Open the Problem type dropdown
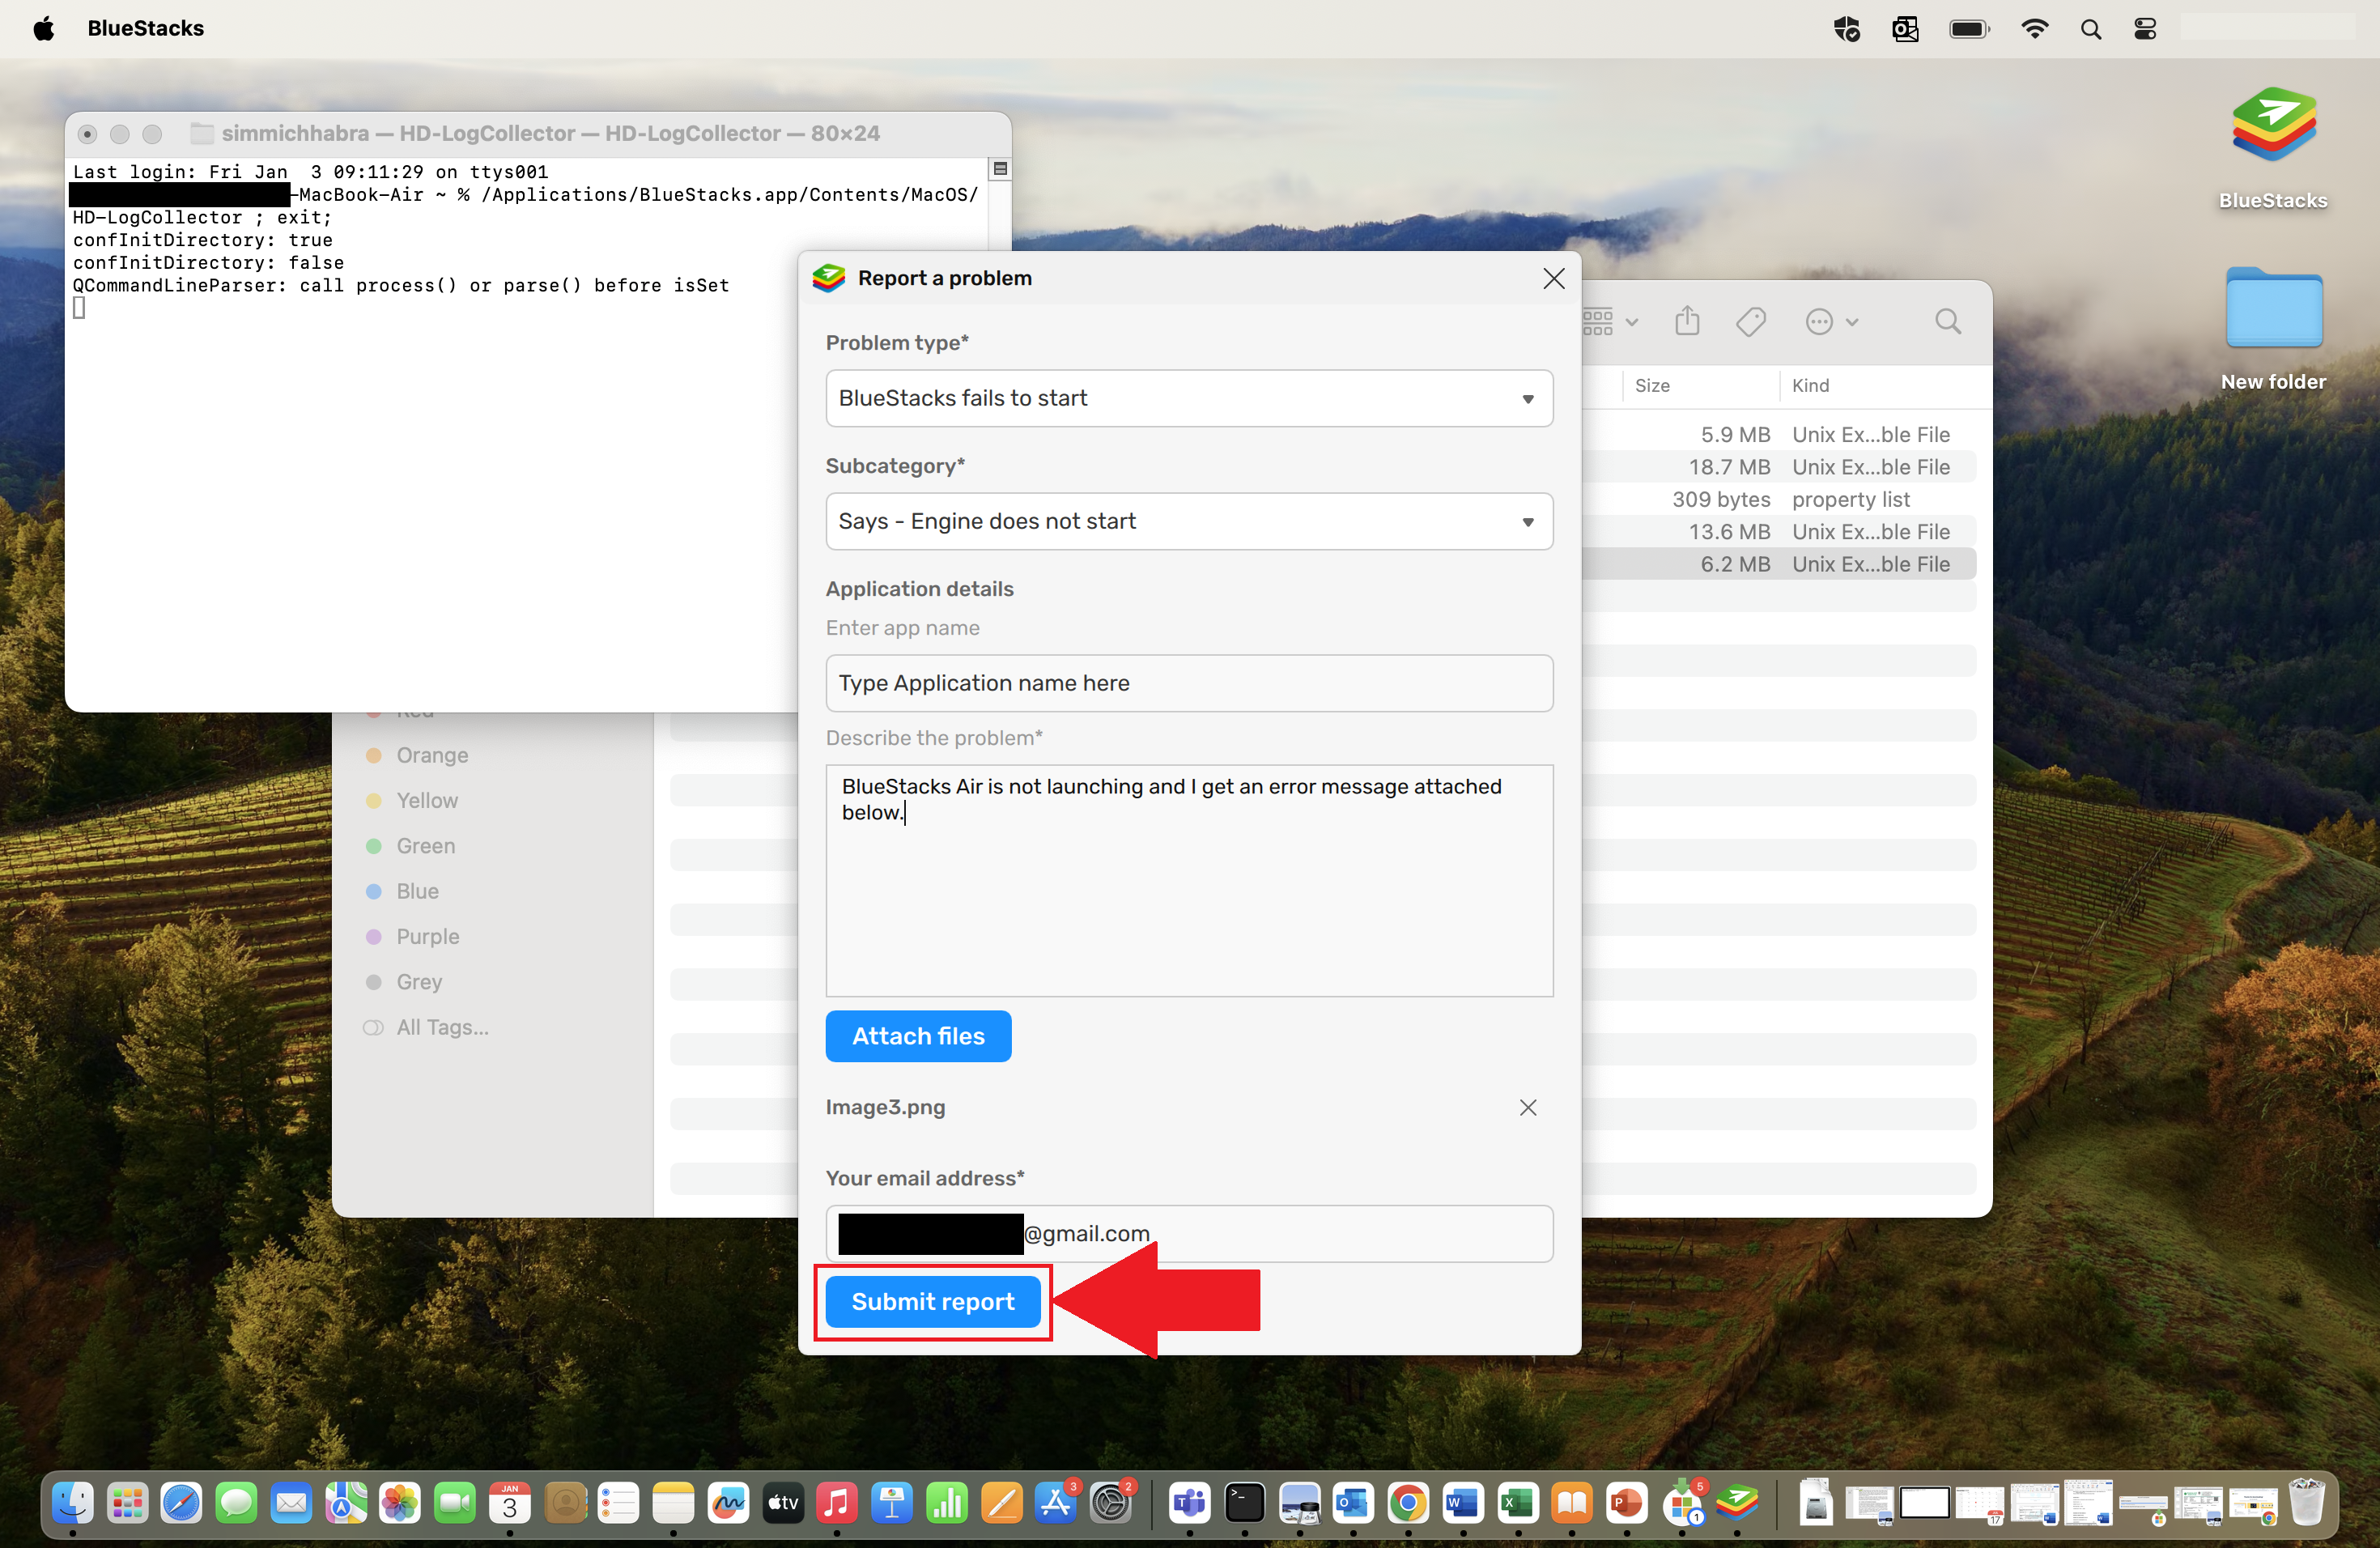The width and height of the screenshot is (2380, 1548). (x=1189, y=398)
